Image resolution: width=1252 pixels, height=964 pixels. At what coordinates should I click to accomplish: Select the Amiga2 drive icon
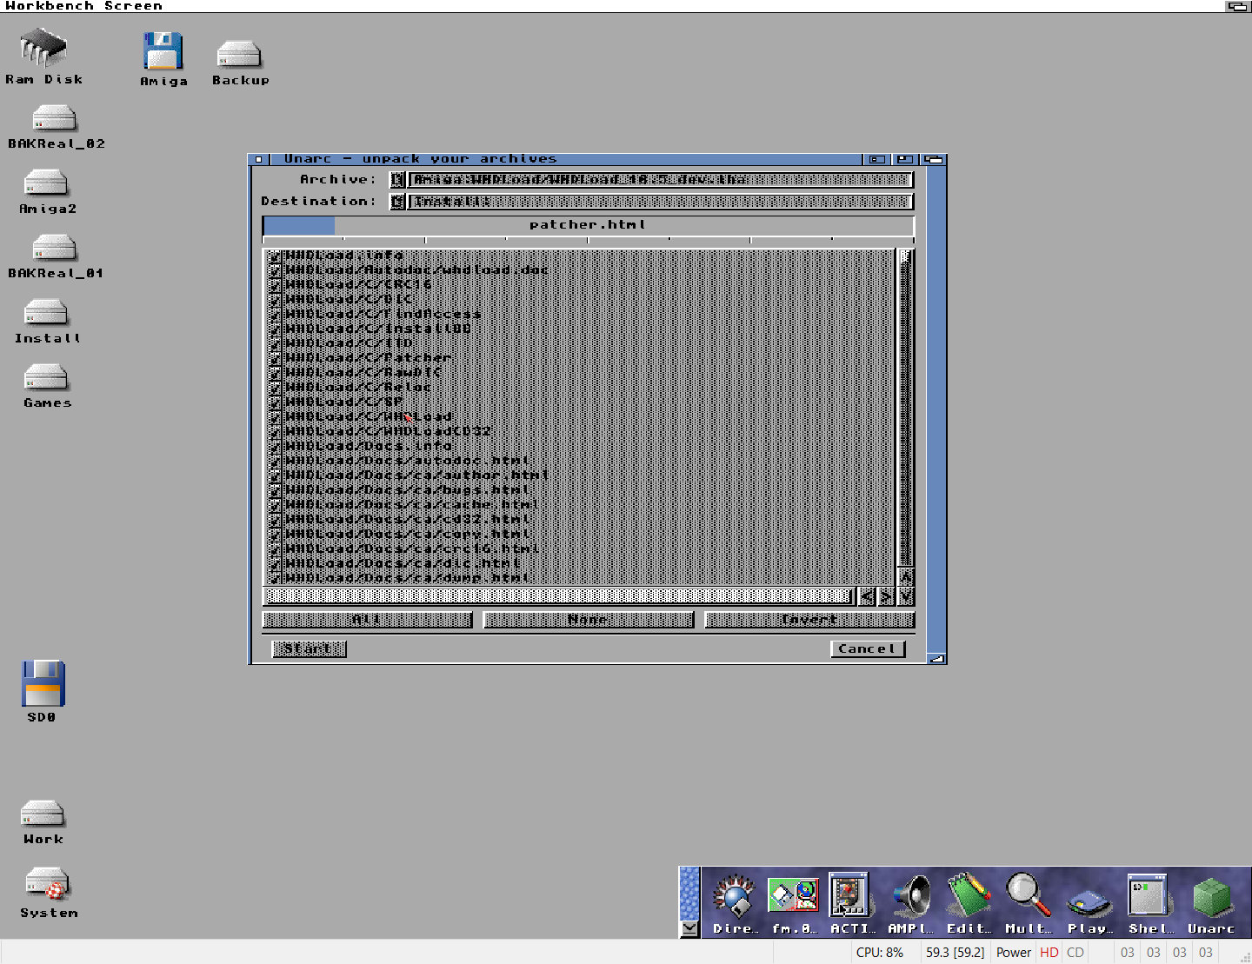[x=46, y=183]
